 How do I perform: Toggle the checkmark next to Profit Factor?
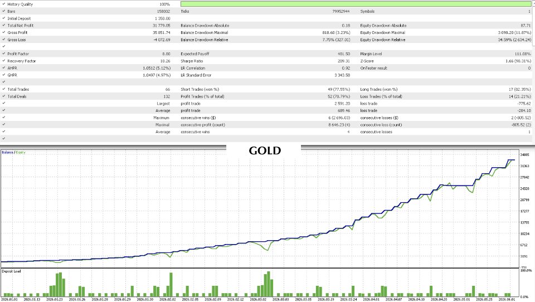[x=3, y=53]
